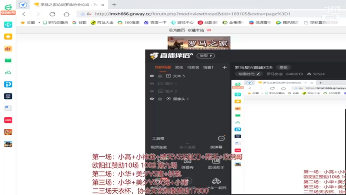
Task: Open the 360搜索 bookmark
Action: [x=128, y=23]
